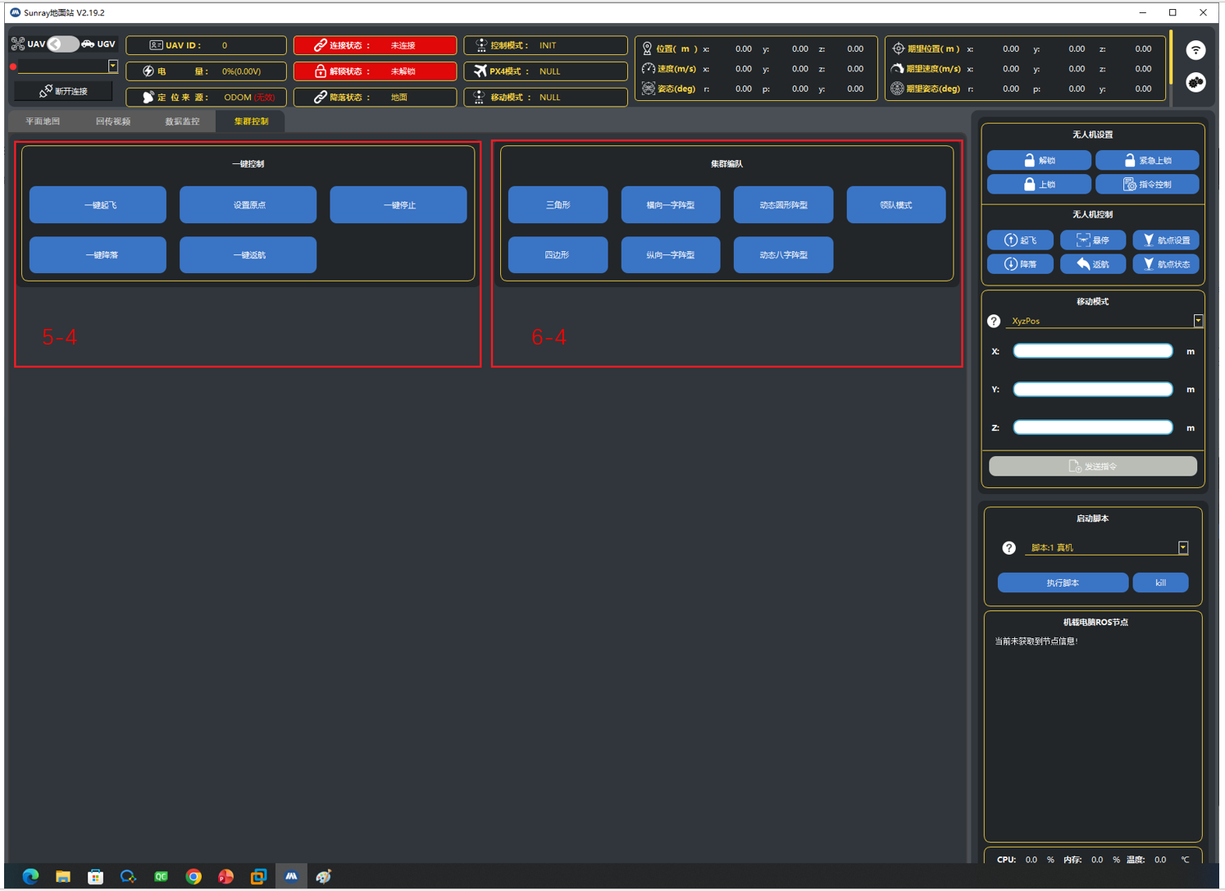Switch to the 平面地图 tab
The height and width of the screenshot is (891, 1225).
[43, 121]
